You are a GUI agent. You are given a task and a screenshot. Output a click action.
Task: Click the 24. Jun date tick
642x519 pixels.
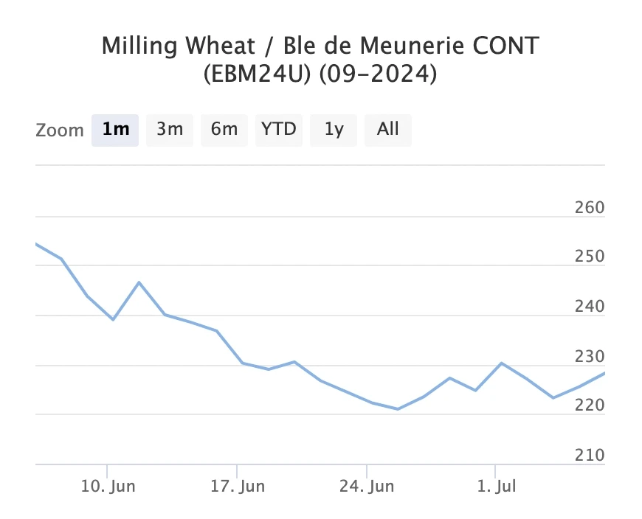point(367,487)
